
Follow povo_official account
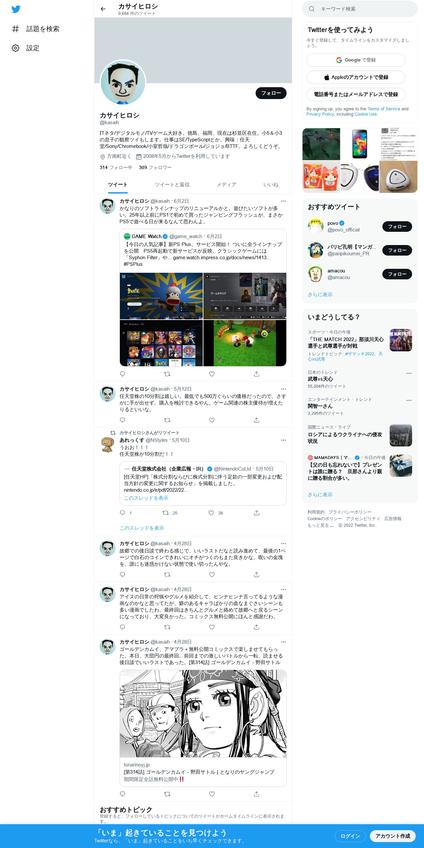coord(397,227)
